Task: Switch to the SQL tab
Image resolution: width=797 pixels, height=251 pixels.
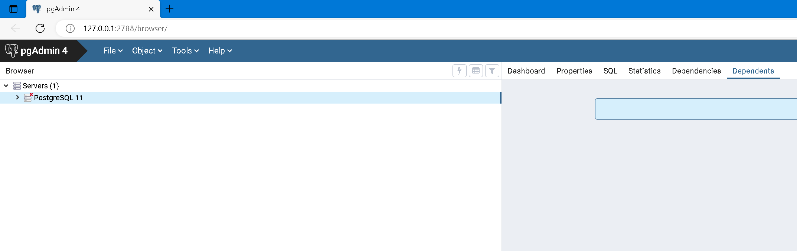Action: [610, 71]
